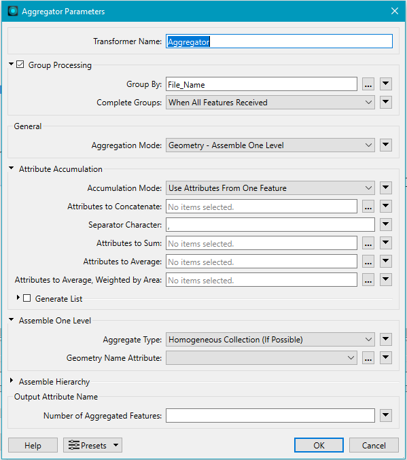This screenshot has width=407, height=460.
Task: Open the Presets menu button
Action: 92,445
